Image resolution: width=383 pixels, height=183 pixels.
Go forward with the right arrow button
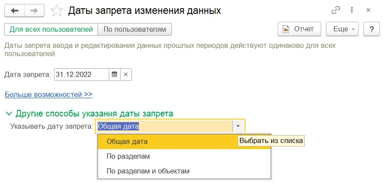[34, 11]
